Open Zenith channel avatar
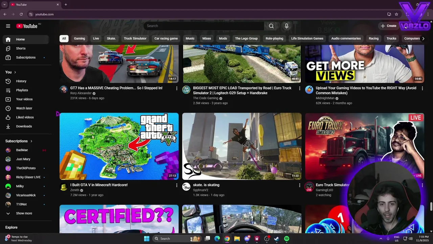This screenshot has height=244, width=433. point(64,187)
